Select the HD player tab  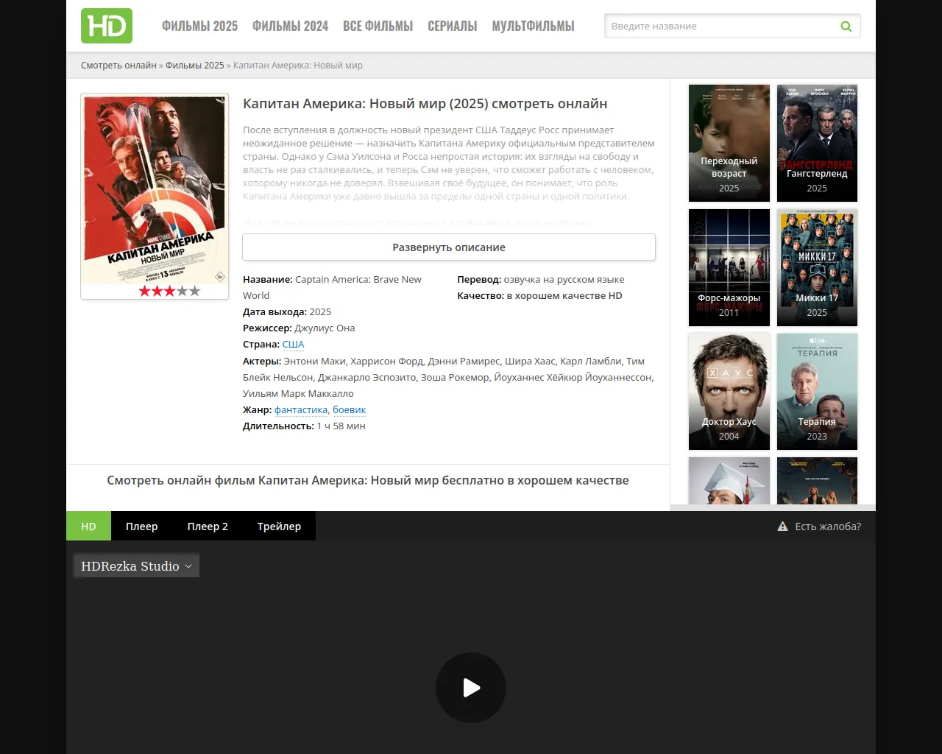[88, 526]
